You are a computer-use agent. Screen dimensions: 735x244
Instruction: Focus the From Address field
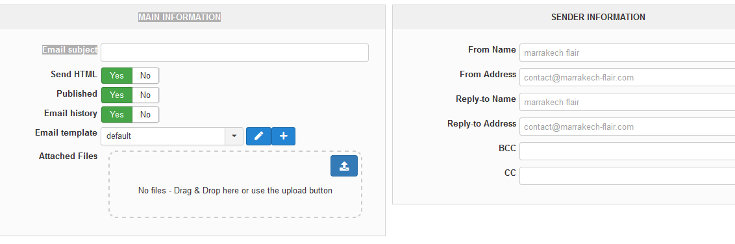click(x=627, y=78)
